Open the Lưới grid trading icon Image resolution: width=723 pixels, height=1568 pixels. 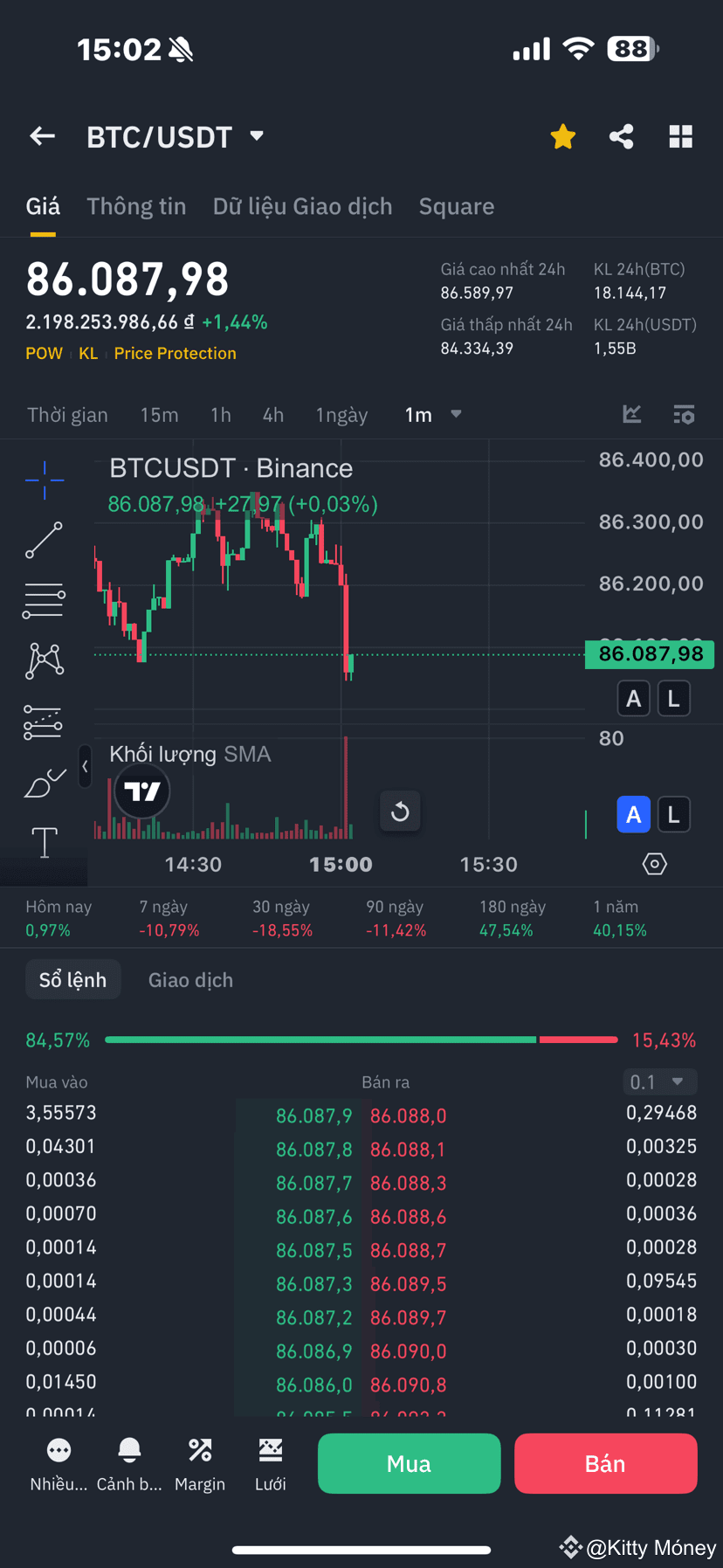(x=271, y=1451)
